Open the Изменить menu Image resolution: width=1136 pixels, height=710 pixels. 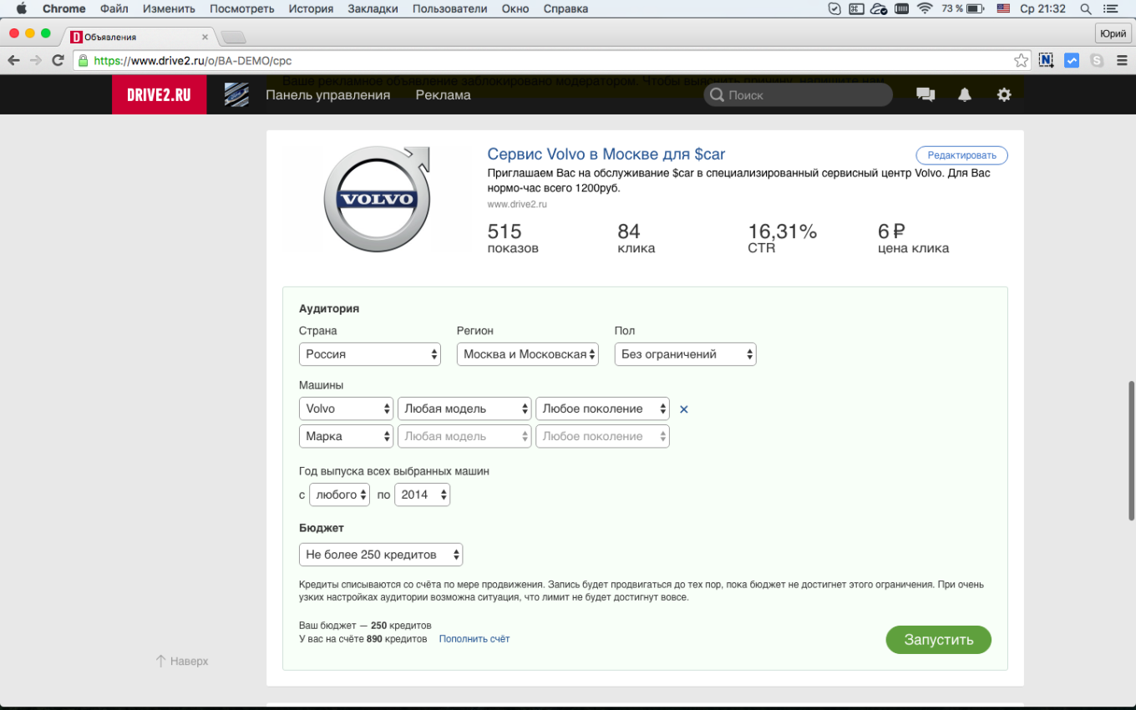[169, 8]
